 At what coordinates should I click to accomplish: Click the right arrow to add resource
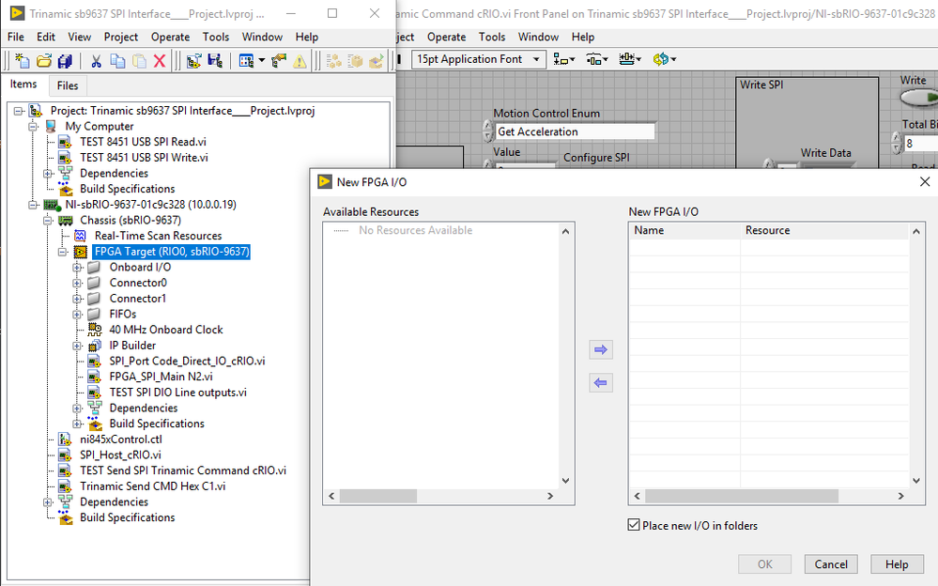(601, 349)
